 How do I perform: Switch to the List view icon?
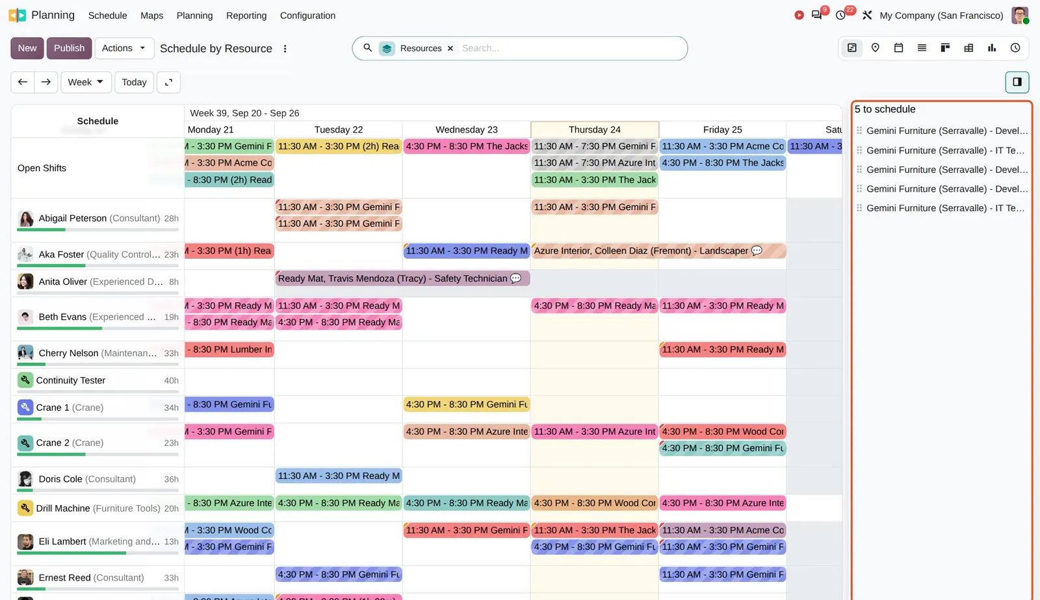pyautogui.click(x=922, y=47)
